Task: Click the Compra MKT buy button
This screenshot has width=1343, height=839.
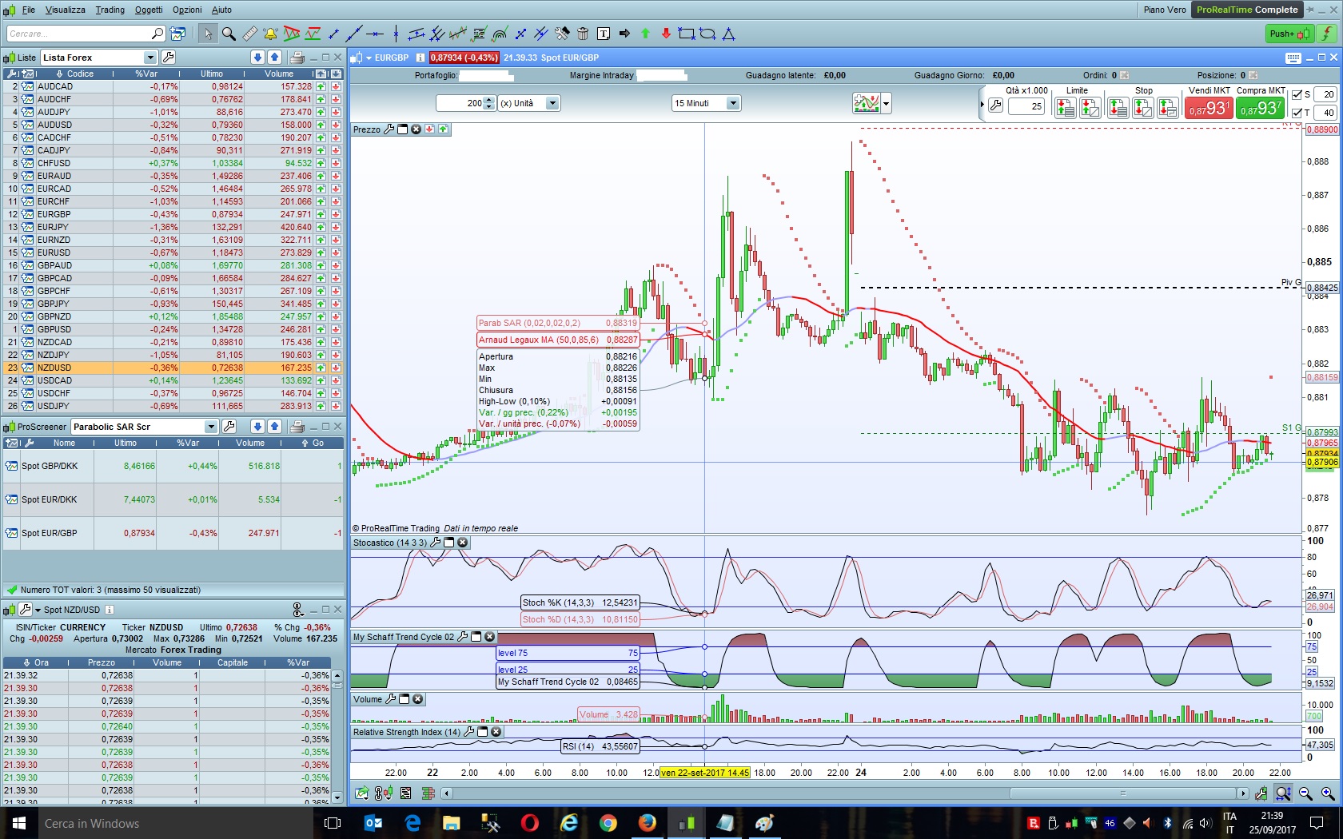Action: [x=1261, y=107]
